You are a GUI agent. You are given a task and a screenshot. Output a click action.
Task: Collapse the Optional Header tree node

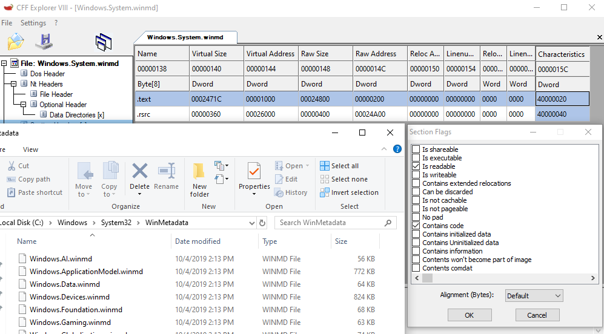23,104
